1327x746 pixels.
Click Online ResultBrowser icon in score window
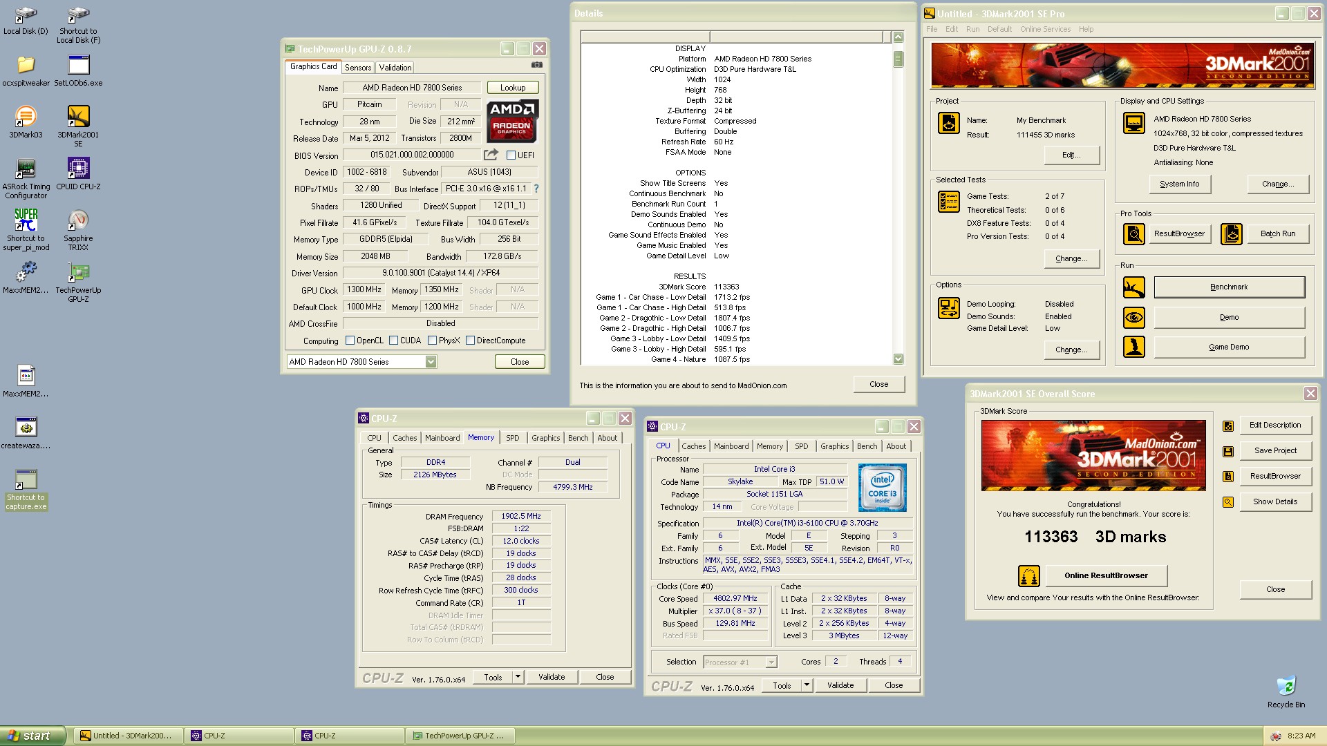tap(1028, 575)
